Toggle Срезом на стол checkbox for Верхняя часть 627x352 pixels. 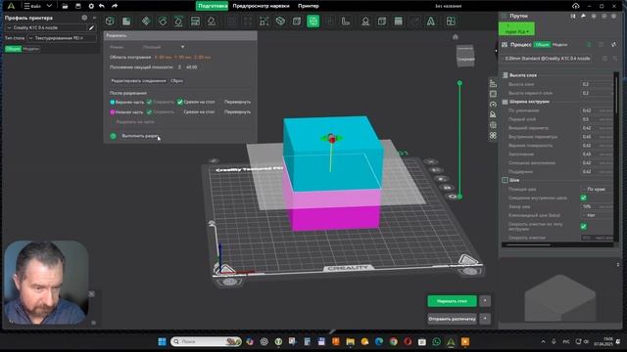click(x=180, y=102)
